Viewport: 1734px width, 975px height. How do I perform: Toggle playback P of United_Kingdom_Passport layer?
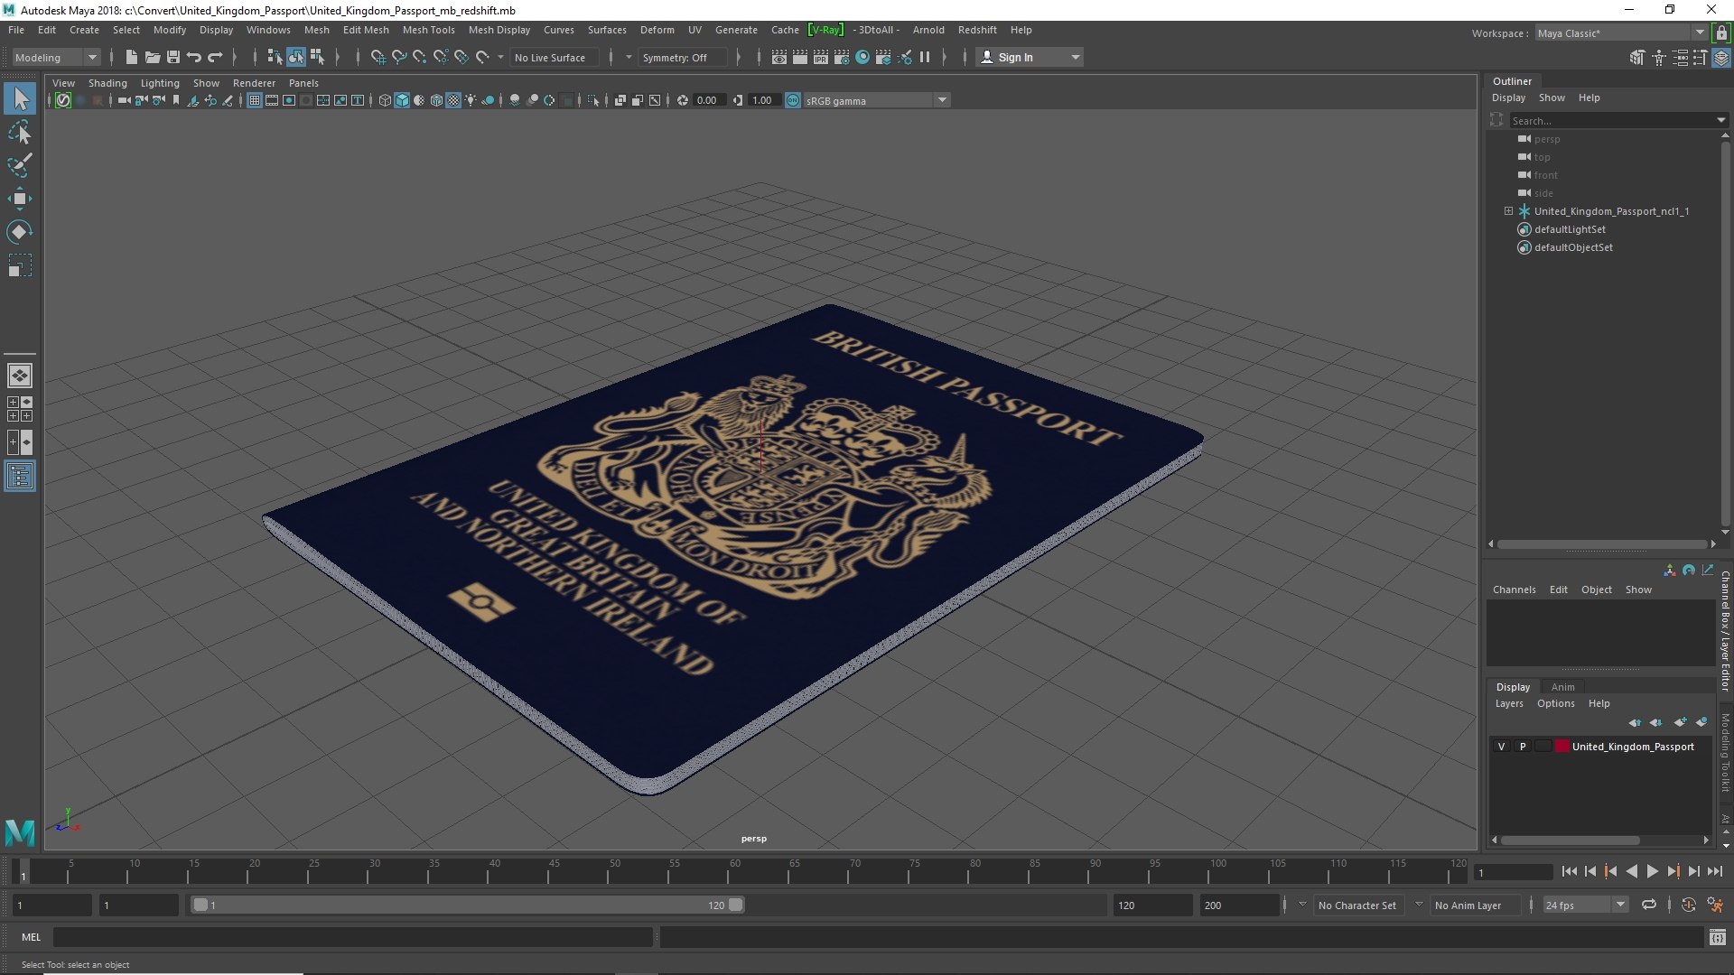[1523, 747]
